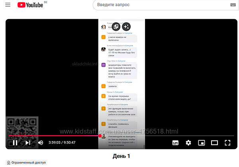Toggle theater mode view
The image size is (239, 167).
point(215,142)
